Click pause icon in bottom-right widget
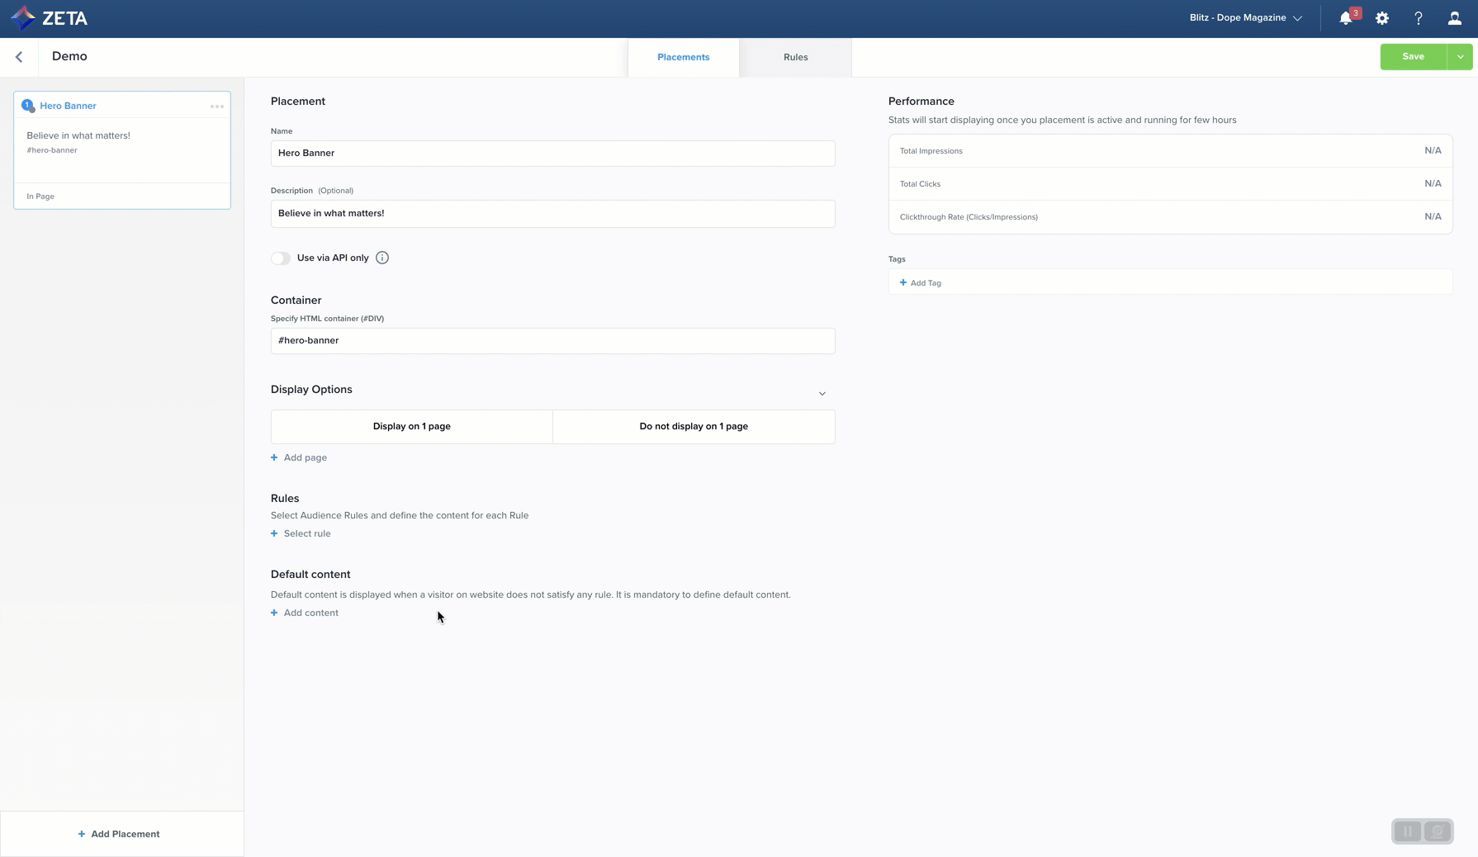 coord(1408,831)
